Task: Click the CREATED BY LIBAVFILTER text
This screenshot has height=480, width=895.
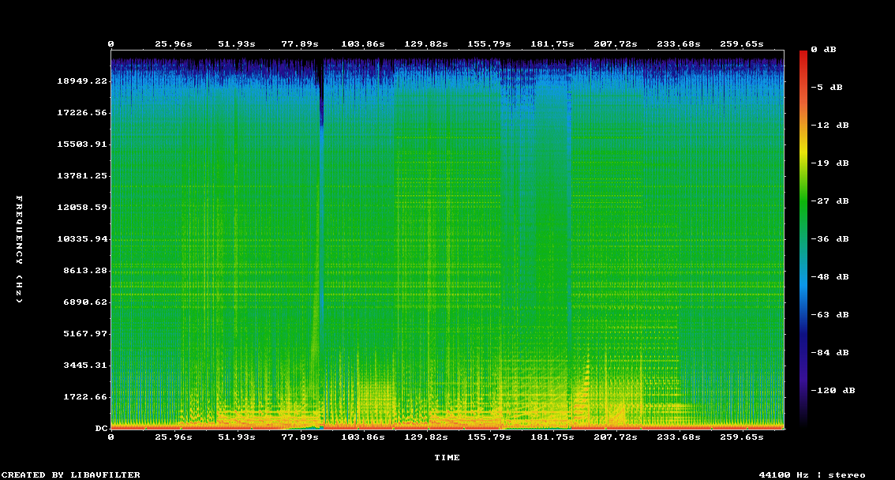Action: [71, 474]
